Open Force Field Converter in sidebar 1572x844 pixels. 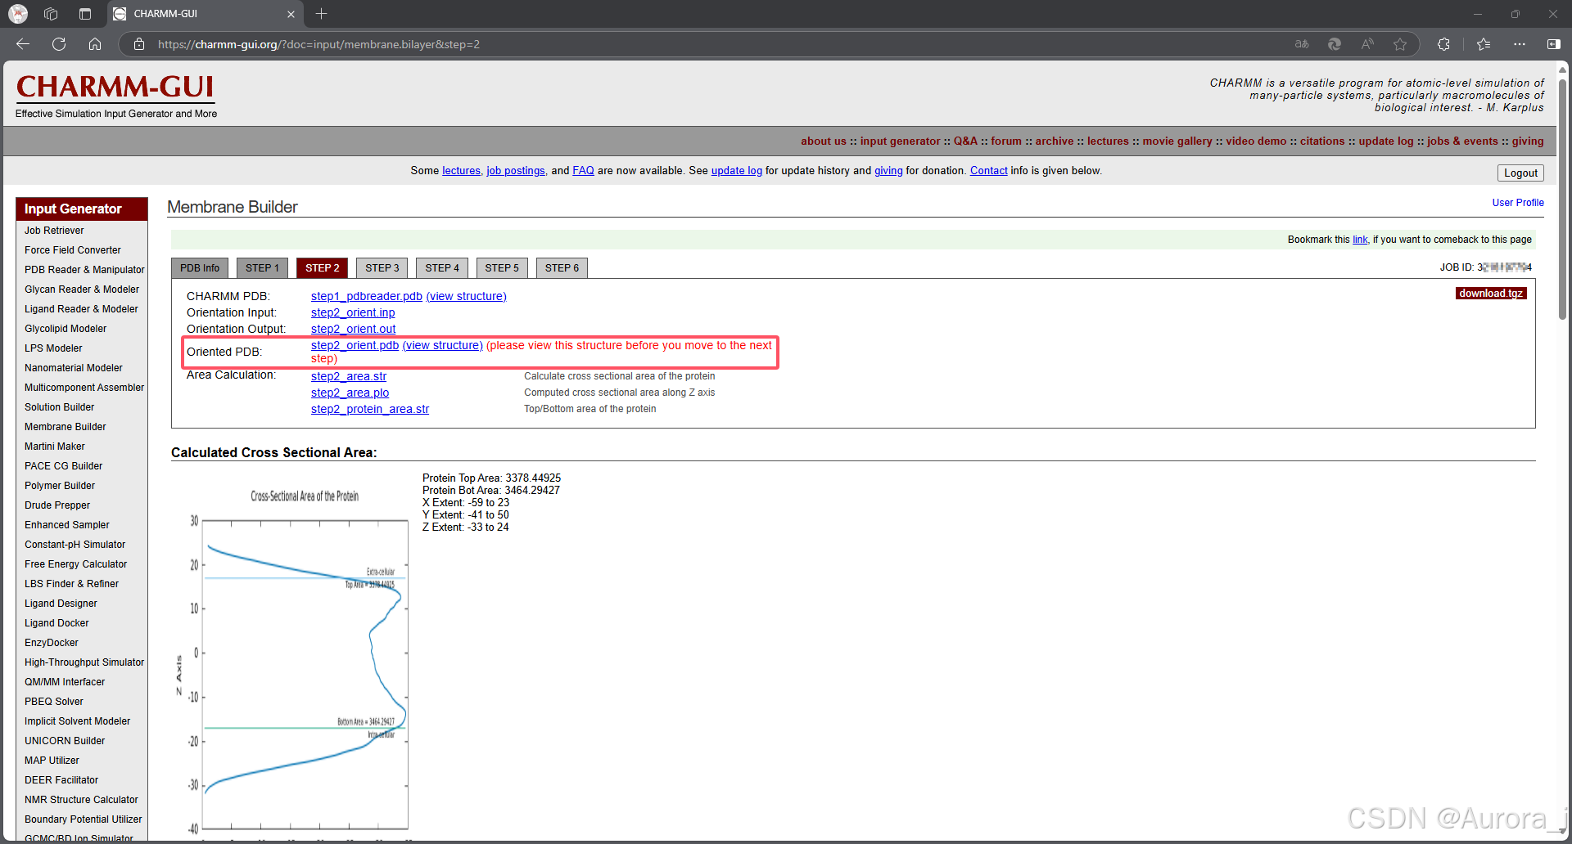tap(73, 250)
